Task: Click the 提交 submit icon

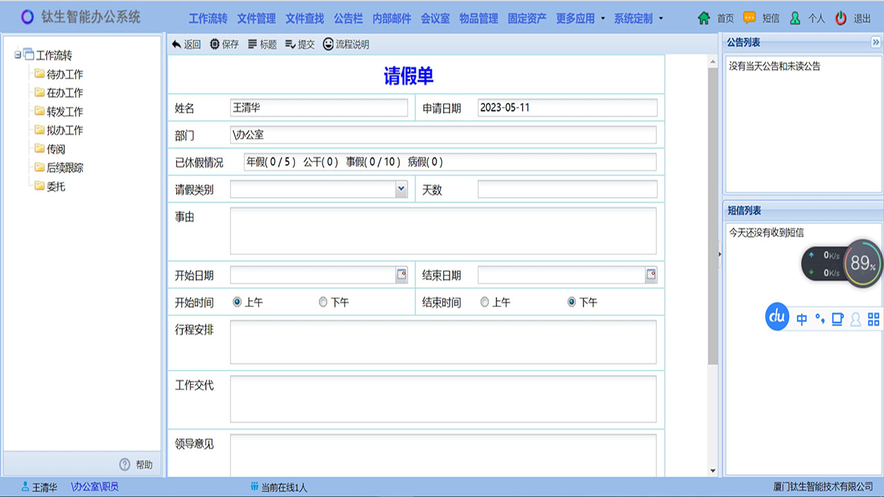Action: coord(290,44)
